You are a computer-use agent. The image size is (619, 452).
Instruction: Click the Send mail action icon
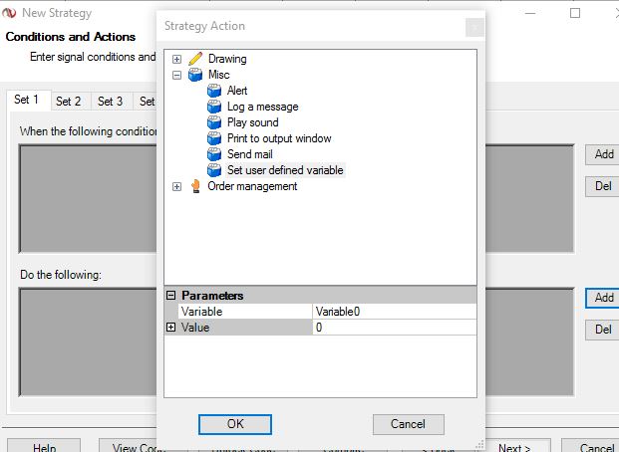214,154
